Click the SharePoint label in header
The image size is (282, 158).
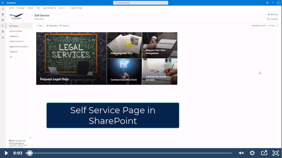(11, 3)
